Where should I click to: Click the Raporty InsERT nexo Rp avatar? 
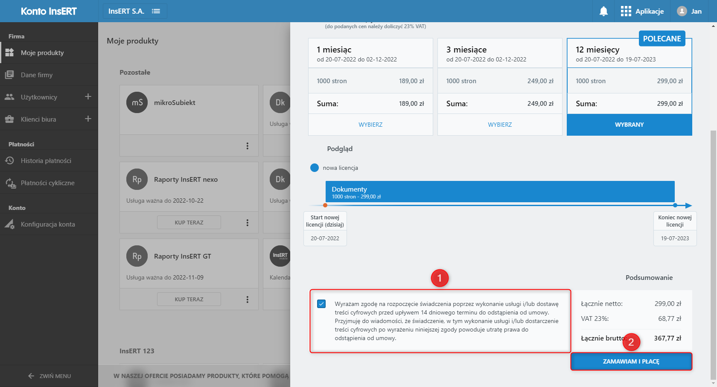point(137,179)
